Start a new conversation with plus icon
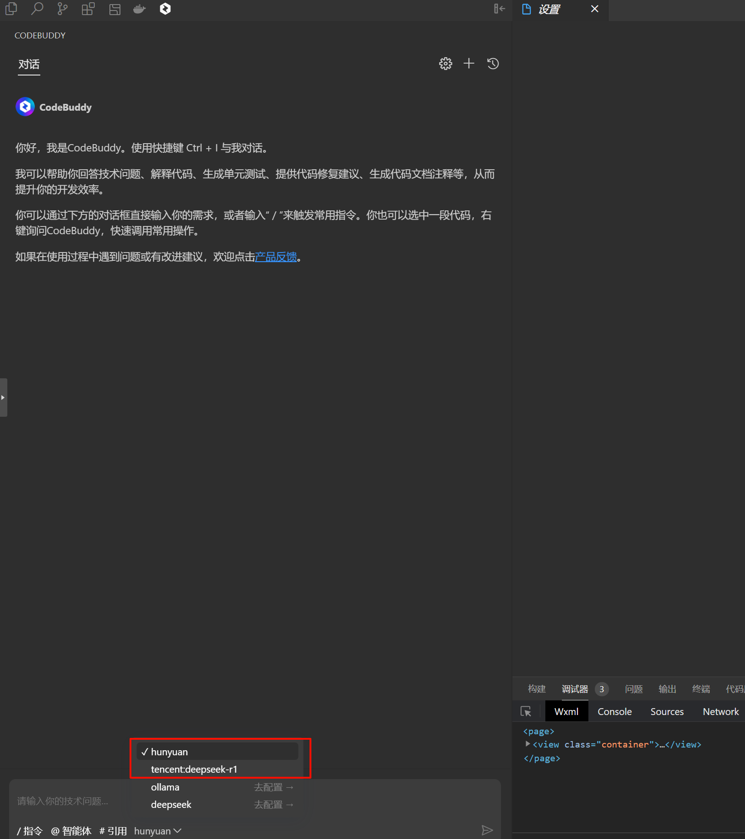745x839 pixels. (469, 64)
